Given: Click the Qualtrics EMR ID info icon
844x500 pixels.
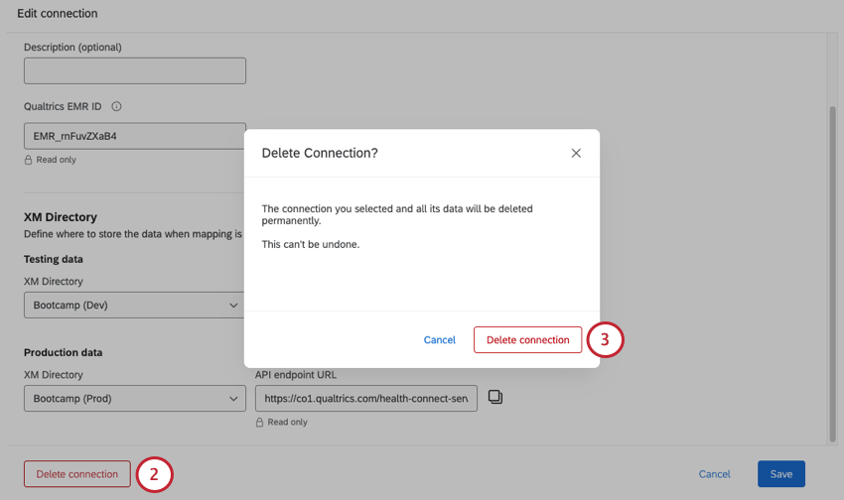Looking at the screenshot, I should tap(116, 106).
